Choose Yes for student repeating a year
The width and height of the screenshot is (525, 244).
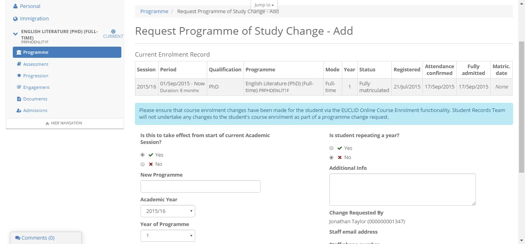pyautogui.click(x=331, y=148)
